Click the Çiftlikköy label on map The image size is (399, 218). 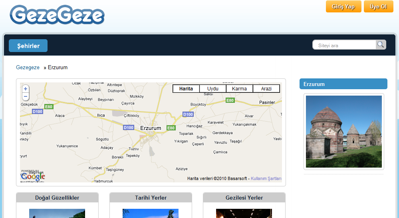tap(131, 116)
